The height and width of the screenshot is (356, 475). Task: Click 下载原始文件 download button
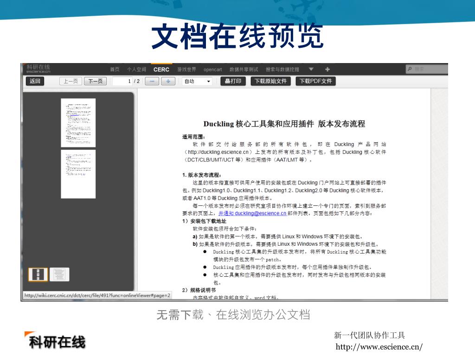click(270, 81)
